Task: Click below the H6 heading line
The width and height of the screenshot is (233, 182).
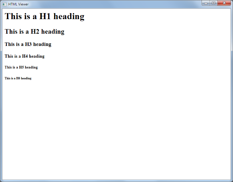Action: click(x=29, y=86)
